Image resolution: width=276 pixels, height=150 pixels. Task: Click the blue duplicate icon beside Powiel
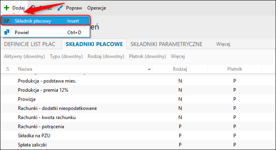(7, 32)
